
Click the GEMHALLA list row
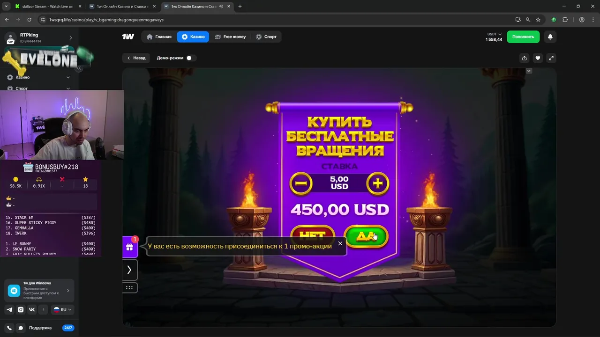click(x=51, y=228)
